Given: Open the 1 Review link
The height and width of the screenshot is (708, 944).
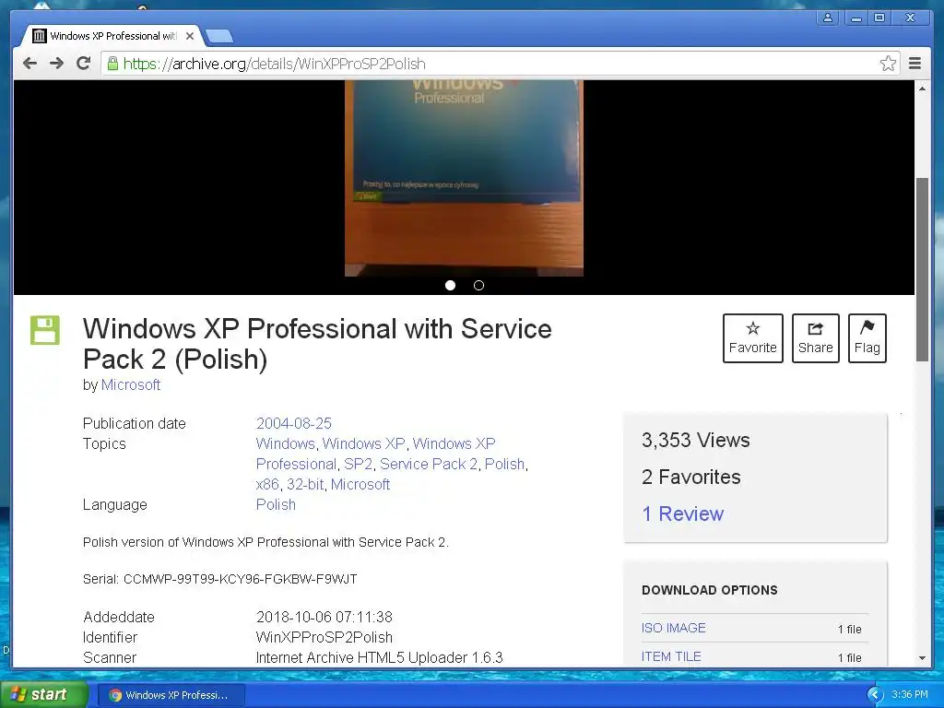Looking at the screenshot, I should (683, 513).
